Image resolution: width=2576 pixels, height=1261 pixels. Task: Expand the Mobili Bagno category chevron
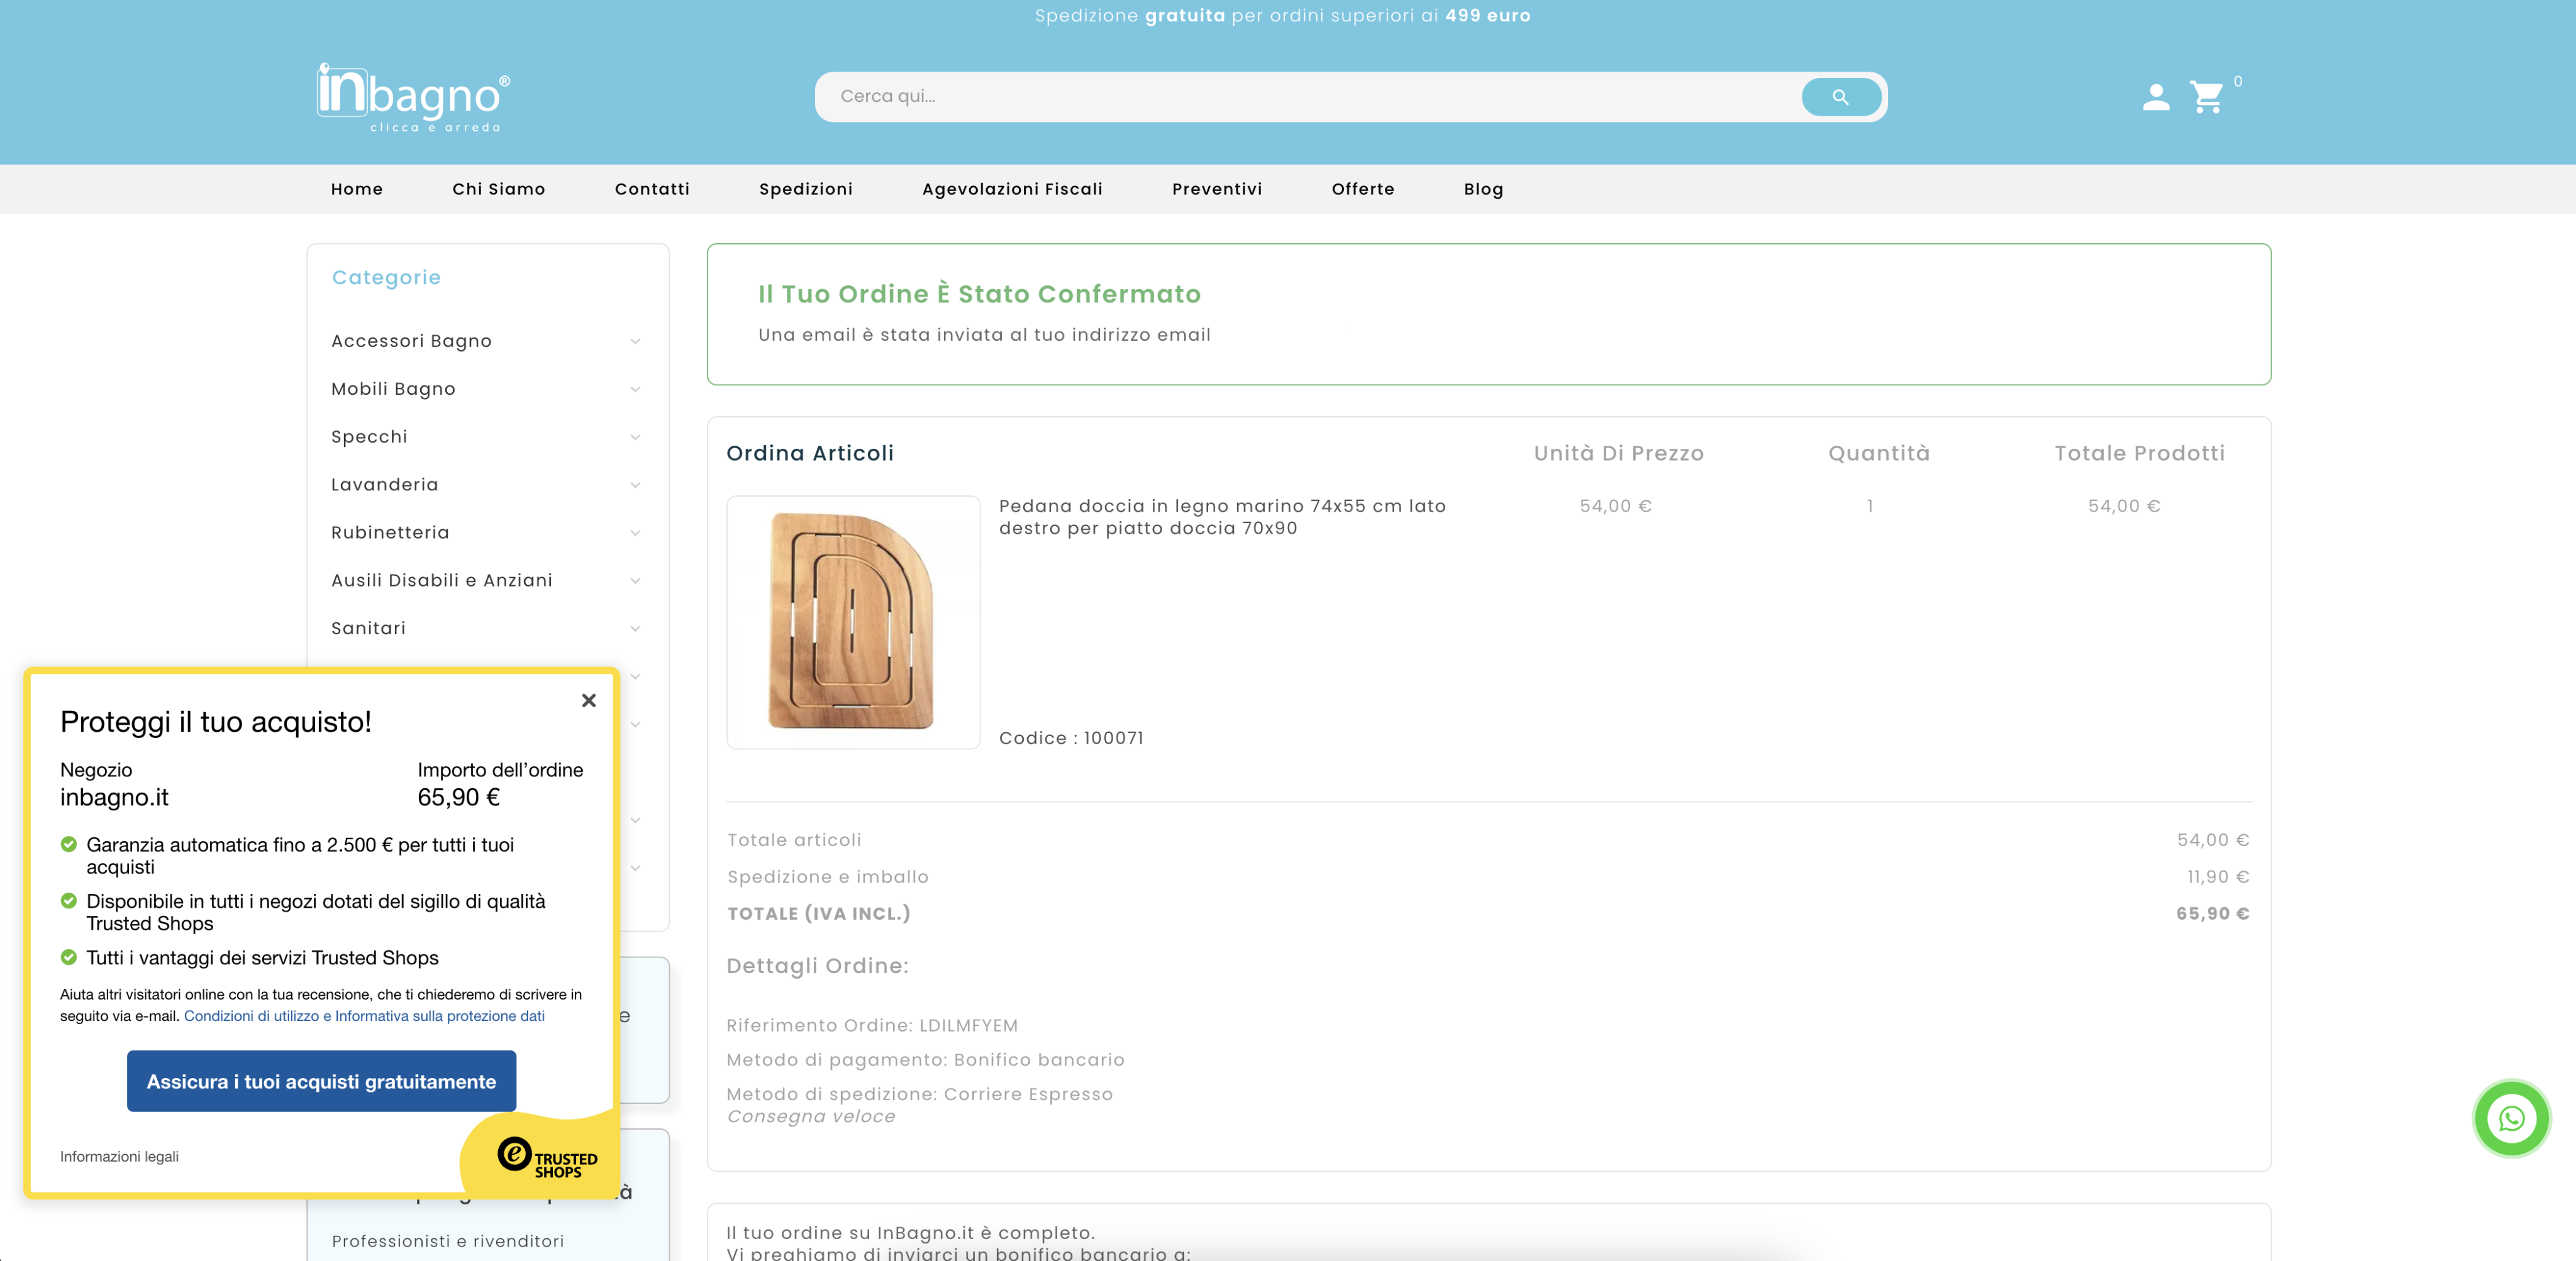click(635, 390)
